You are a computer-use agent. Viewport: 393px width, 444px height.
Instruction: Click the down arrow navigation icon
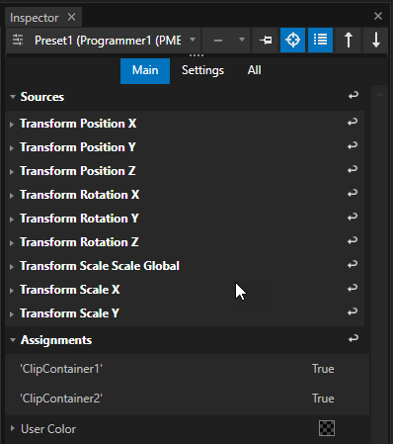(x=376, y=41)
